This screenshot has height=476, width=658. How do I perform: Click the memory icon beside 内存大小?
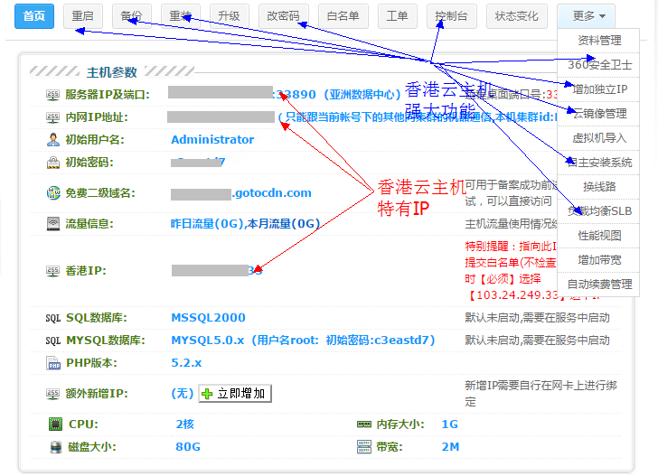pos(364,425)
